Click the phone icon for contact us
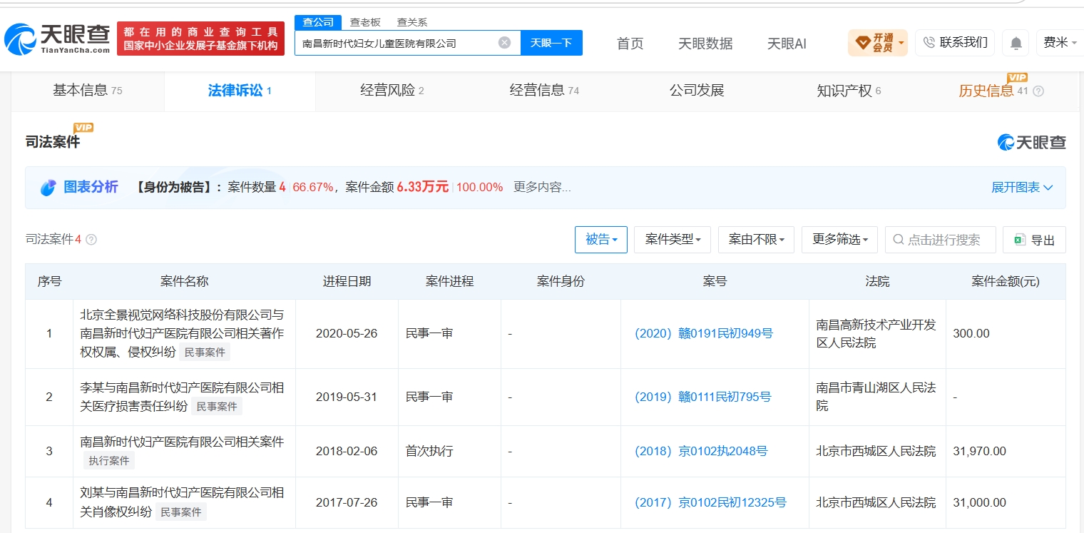Screen dimensions: 1084x533 (929, 43)
